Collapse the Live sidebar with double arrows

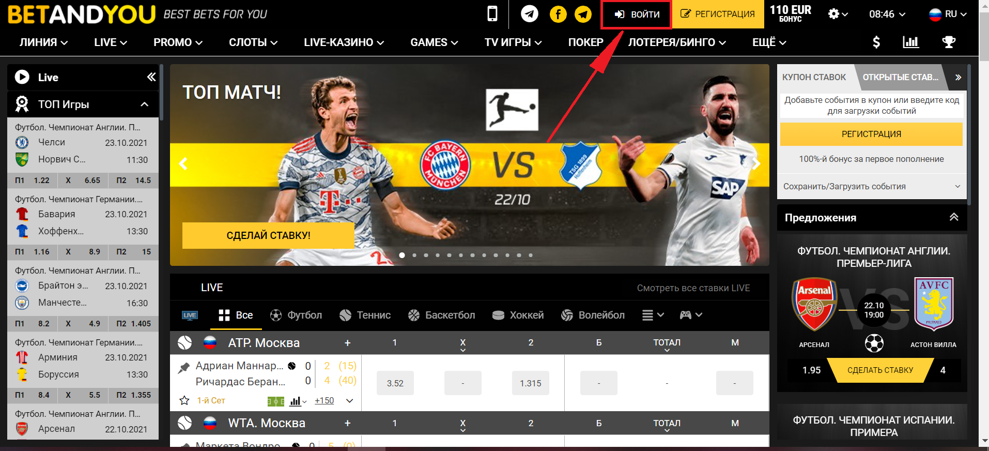pyautogui.click(x=151, y=77)
